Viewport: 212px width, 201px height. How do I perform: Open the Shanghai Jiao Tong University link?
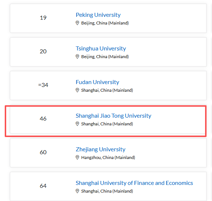click(x=113, y=116)
